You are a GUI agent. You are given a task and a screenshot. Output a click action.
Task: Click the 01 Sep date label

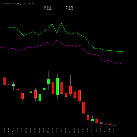pyautogui.click(x=61, y=130)
